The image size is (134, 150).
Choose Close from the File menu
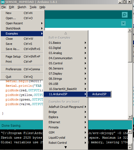pyautogui.click(x=22, y=39)
